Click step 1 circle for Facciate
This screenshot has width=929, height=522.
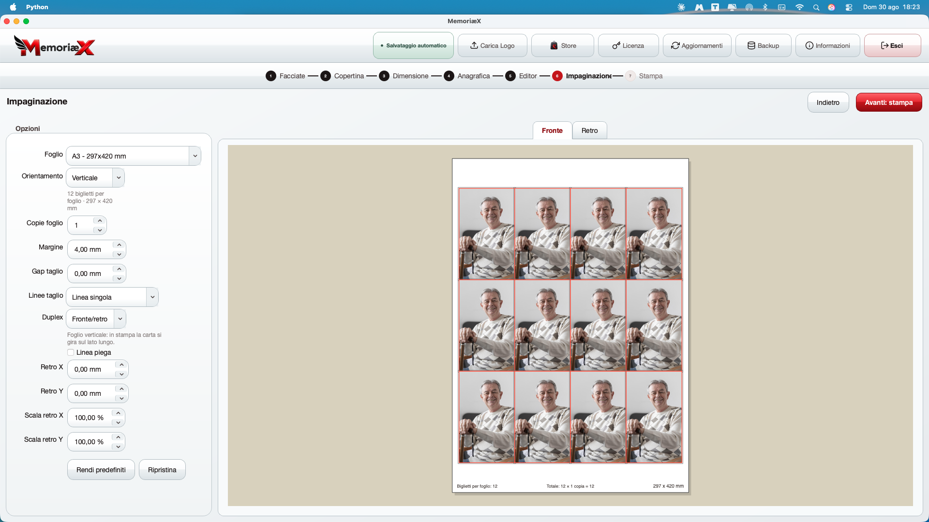click(x=271, y=76)
